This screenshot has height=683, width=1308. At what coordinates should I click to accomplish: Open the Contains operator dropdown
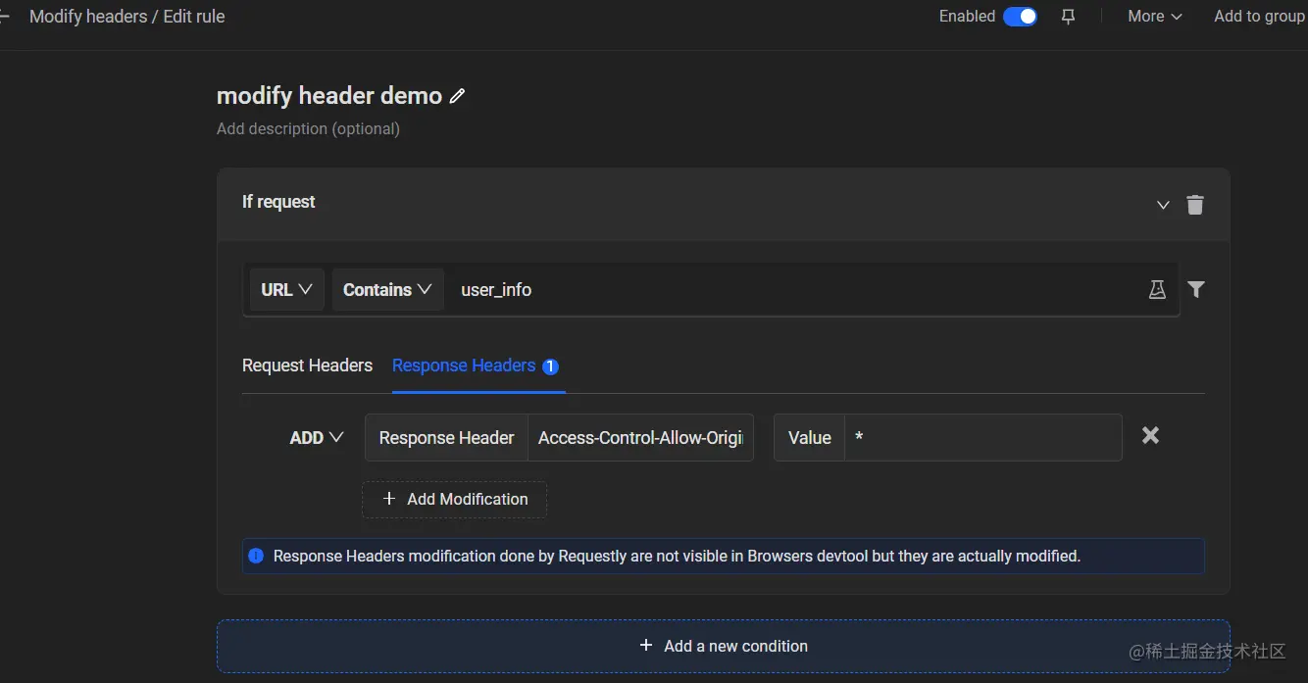click(x=387, y=290)
